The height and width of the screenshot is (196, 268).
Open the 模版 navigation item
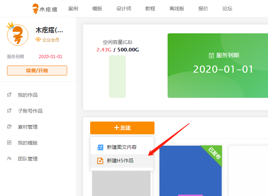pyautogui.click(x=97, y=9)
